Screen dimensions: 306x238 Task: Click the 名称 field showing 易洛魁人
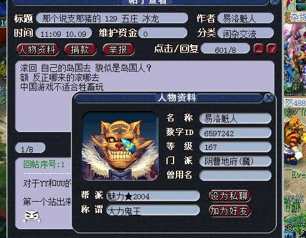point(235,118)
